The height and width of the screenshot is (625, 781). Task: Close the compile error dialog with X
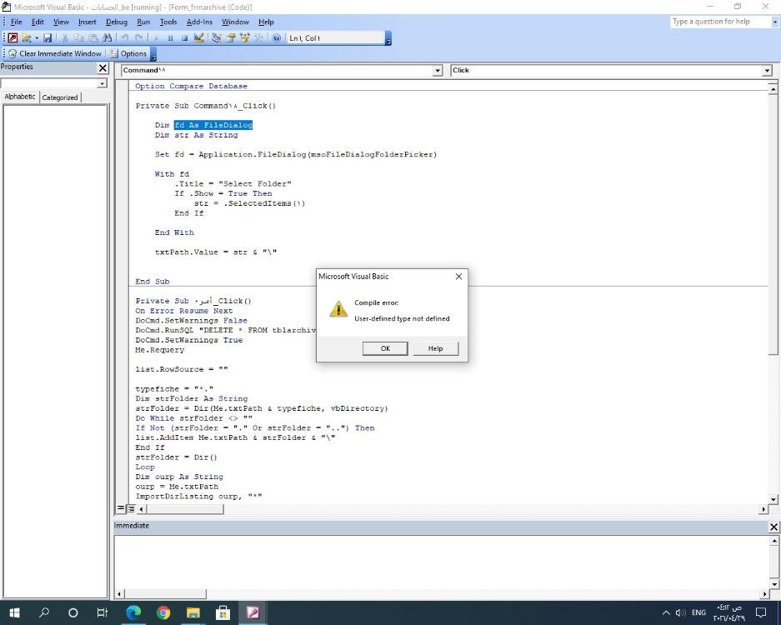458,277
